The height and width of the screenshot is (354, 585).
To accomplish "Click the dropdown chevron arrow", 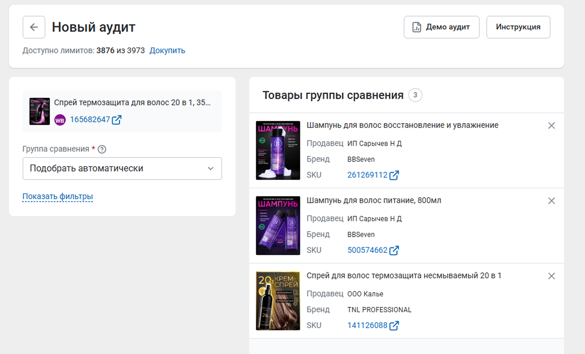I will pyautogui.click(x=210, y=169).
